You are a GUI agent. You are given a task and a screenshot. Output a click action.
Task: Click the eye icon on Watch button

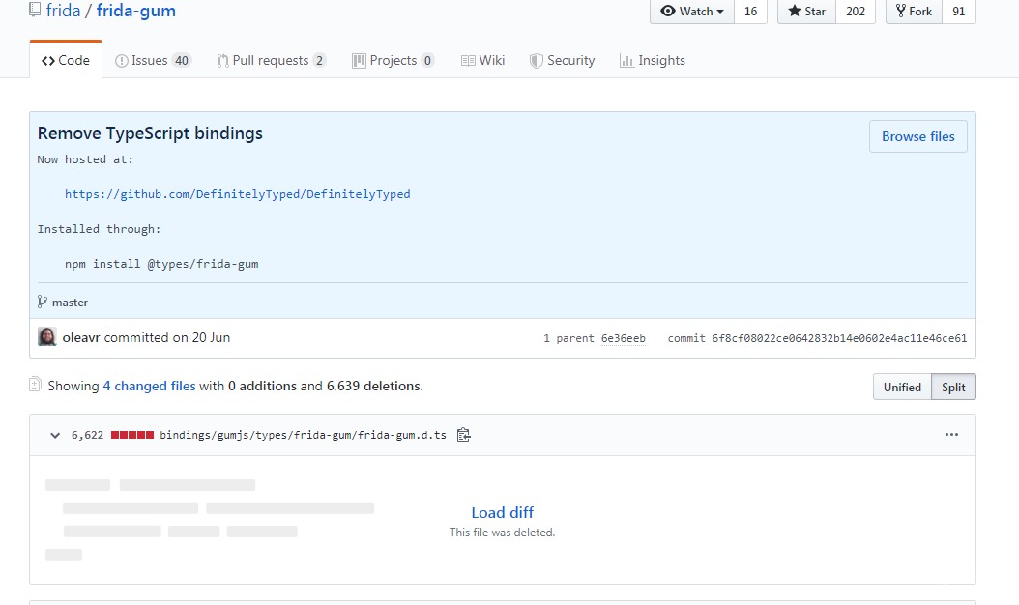(x=667, y=11)
